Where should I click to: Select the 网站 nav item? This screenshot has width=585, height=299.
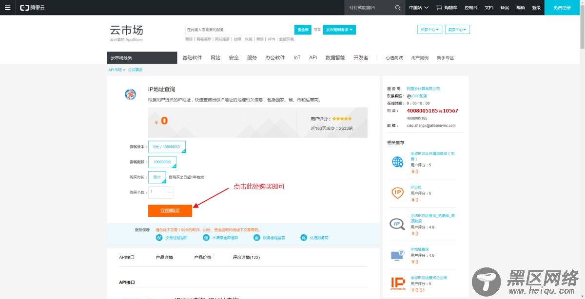point(215,58)
